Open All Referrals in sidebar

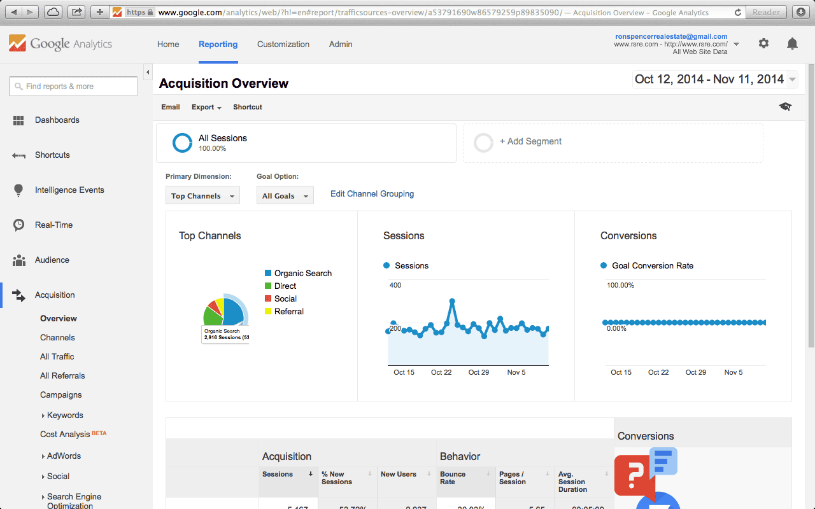(x=62, y=376)
